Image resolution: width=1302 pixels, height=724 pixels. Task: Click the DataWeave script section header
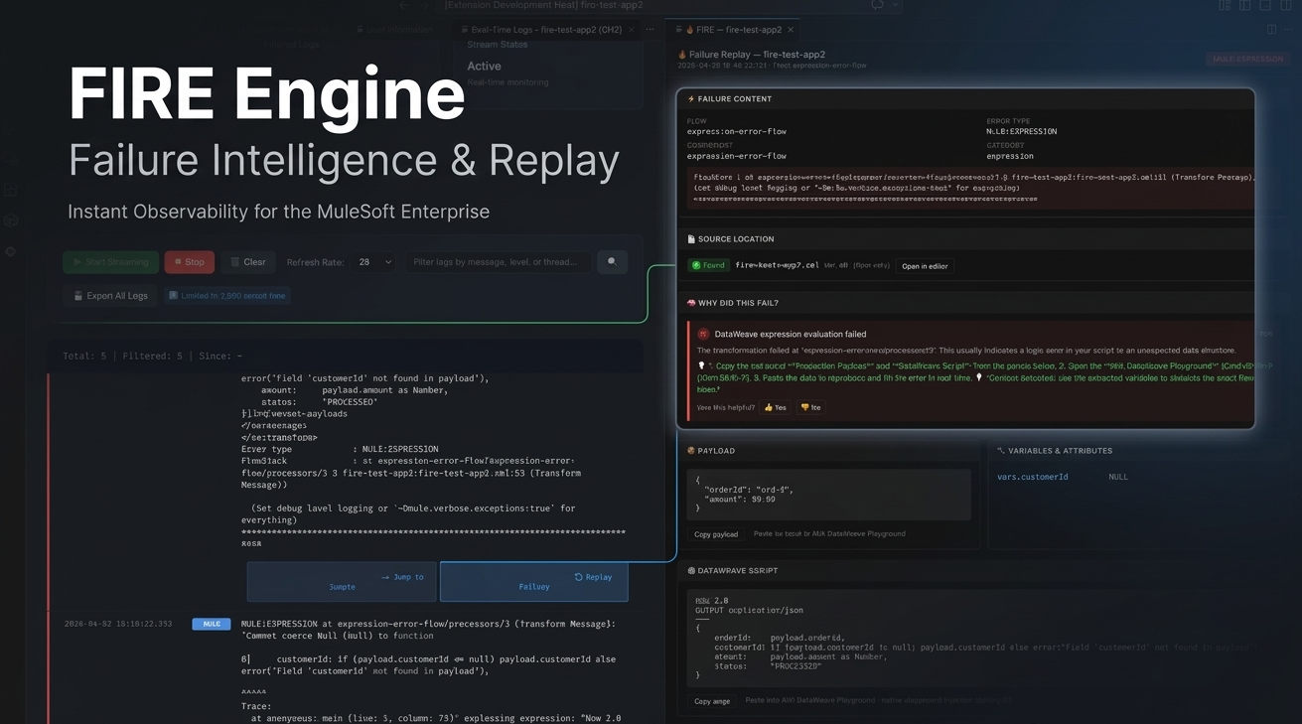(733, 571)
